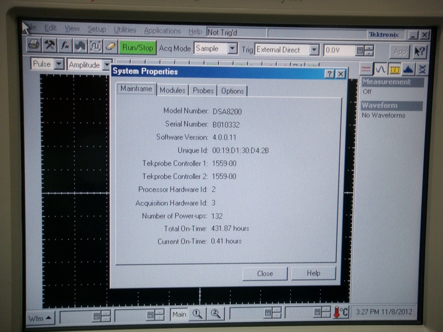The width and height of the screenshot is (443, 332).
Task: Click the blue histogram readout icon
Action: (x=408, y=69)
